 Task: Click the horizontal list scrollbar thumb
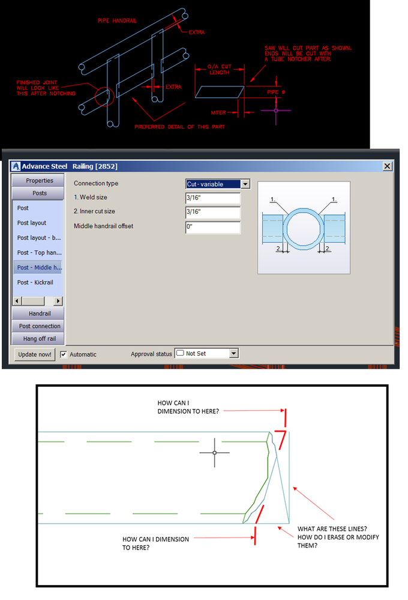coord(33,301)
